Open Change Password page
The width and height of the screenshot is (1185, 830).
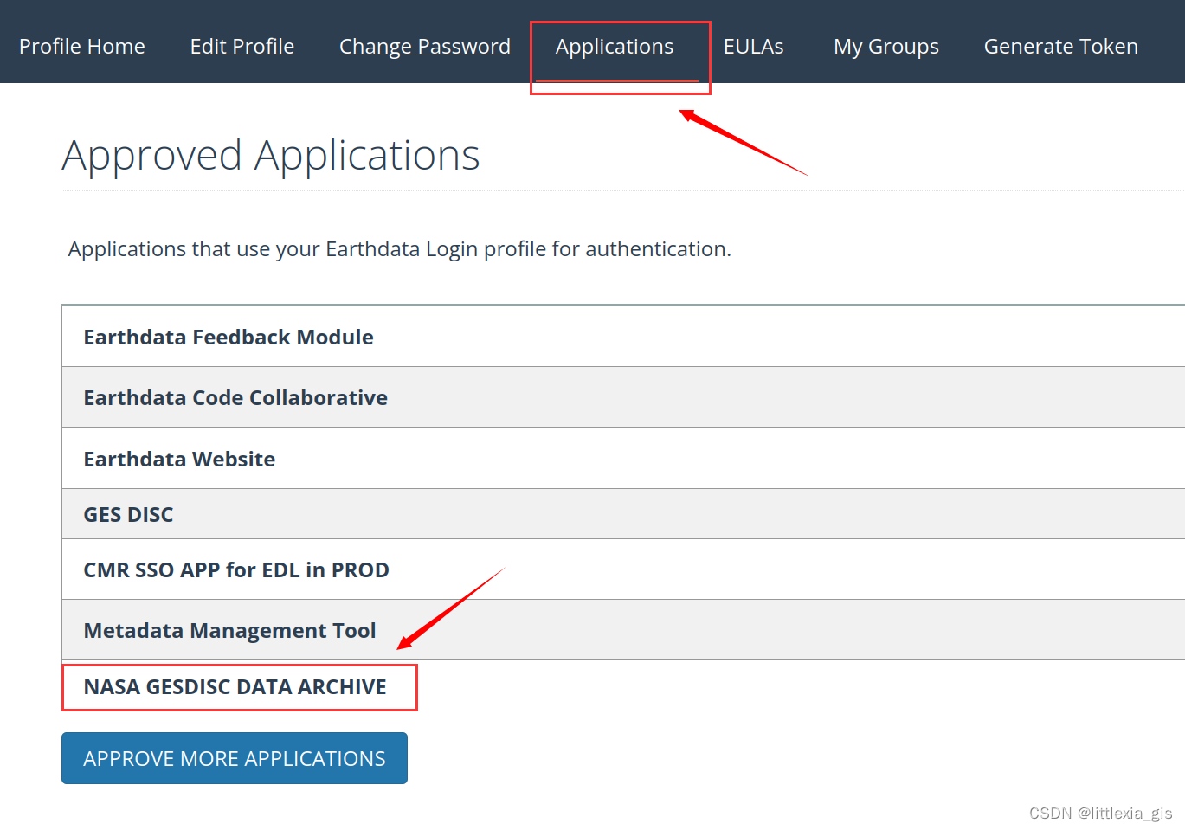pos(425,47)
